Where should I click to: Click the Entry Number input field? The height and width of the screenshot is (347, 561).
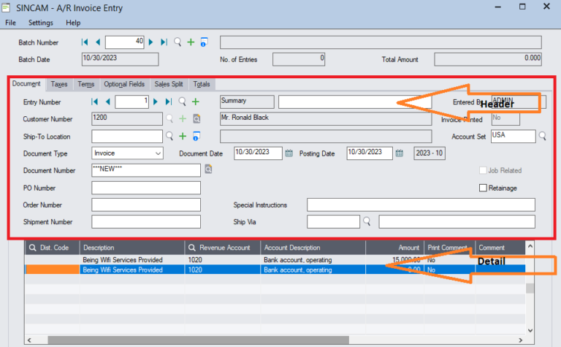[131, 102]
